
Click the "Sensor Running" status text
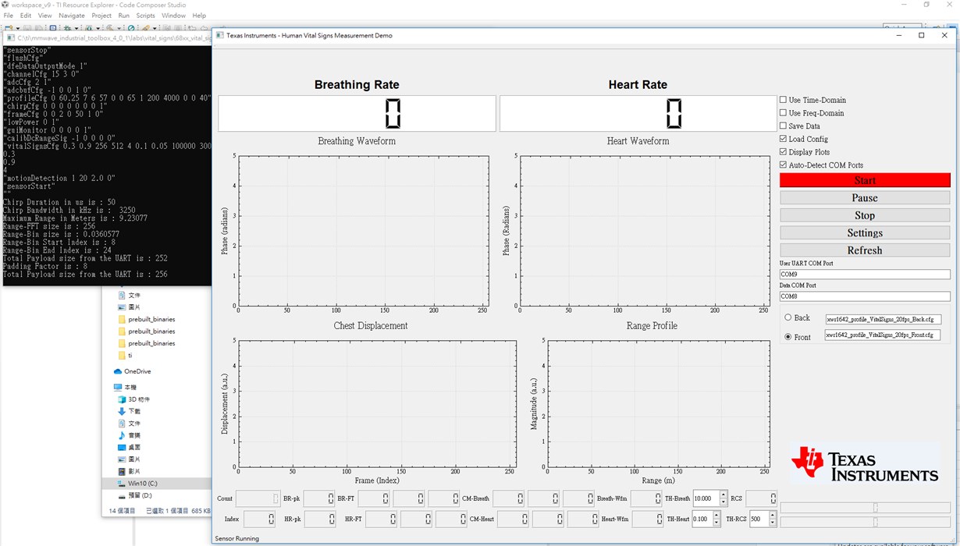237,538
